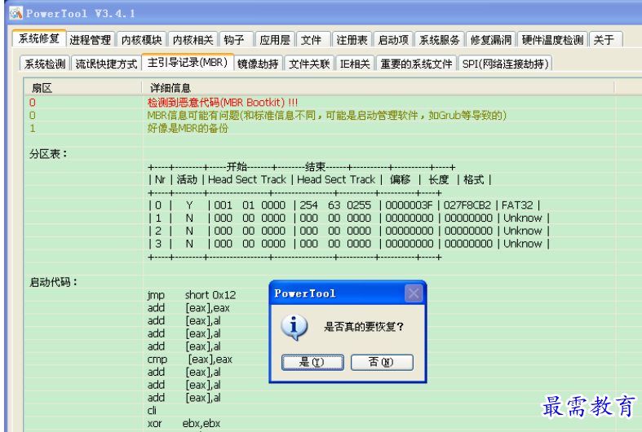Screen dimensions: 642x432
Task: Switch to 系统修复 tab
Action: 39,39
